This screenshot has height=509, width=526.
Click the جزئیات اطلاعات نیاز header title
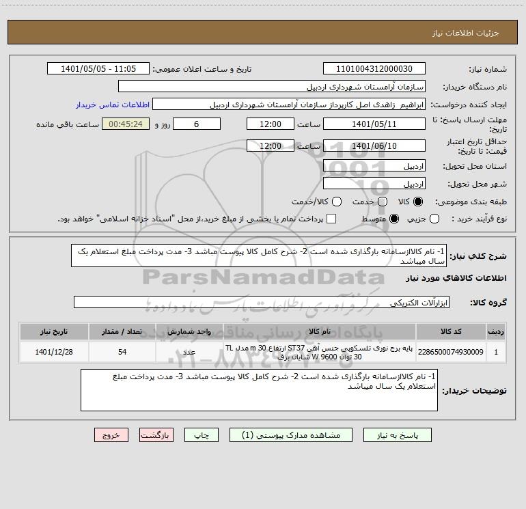[x=466, y=33]
